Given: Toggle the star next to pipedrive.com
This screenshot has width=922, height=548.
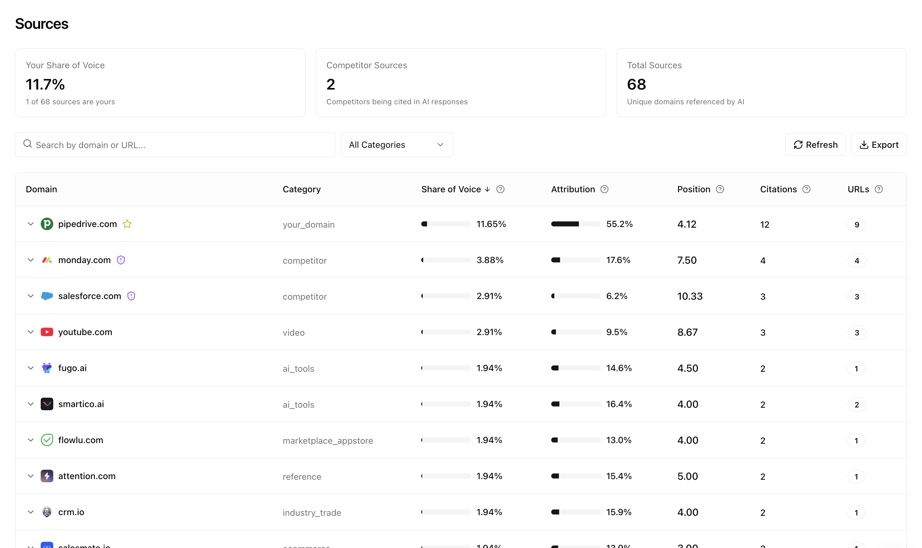Looking at the screenshot, I should coord(127,224).
